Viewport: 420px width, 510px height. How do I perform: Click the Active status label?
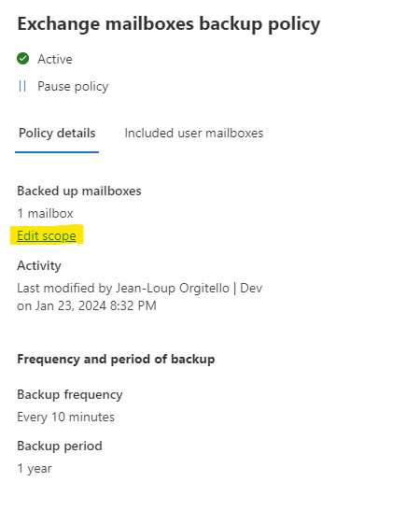click(55, 59)
